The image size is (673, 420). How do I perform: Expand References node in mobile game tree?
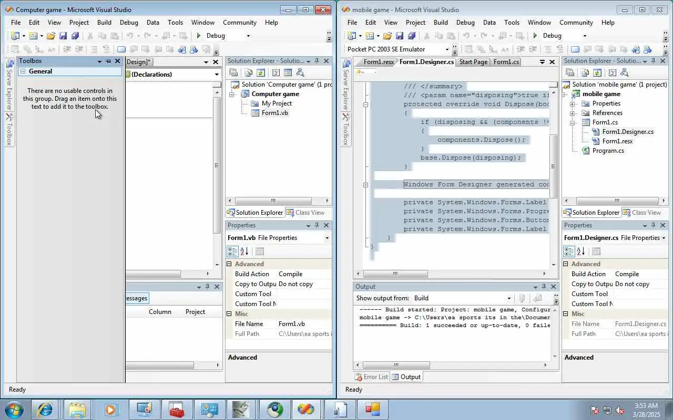(x=572, y=113)
